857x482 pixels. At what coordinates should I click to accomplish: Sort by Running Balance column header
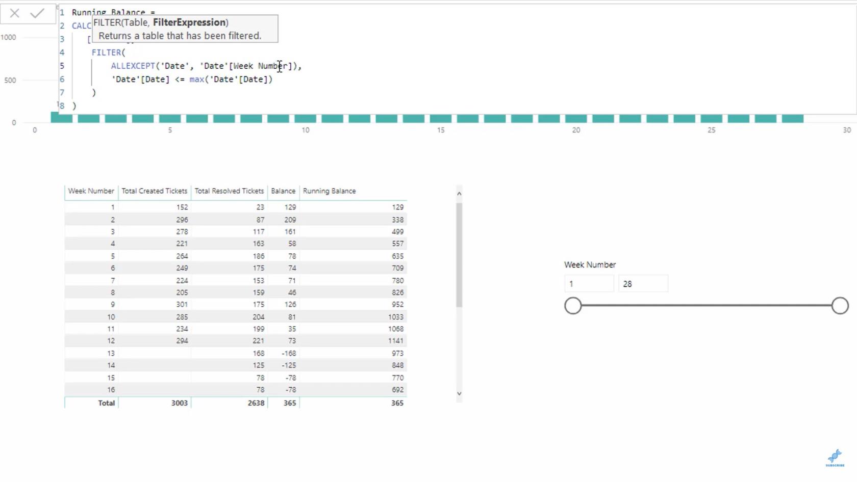click(330, 191)
